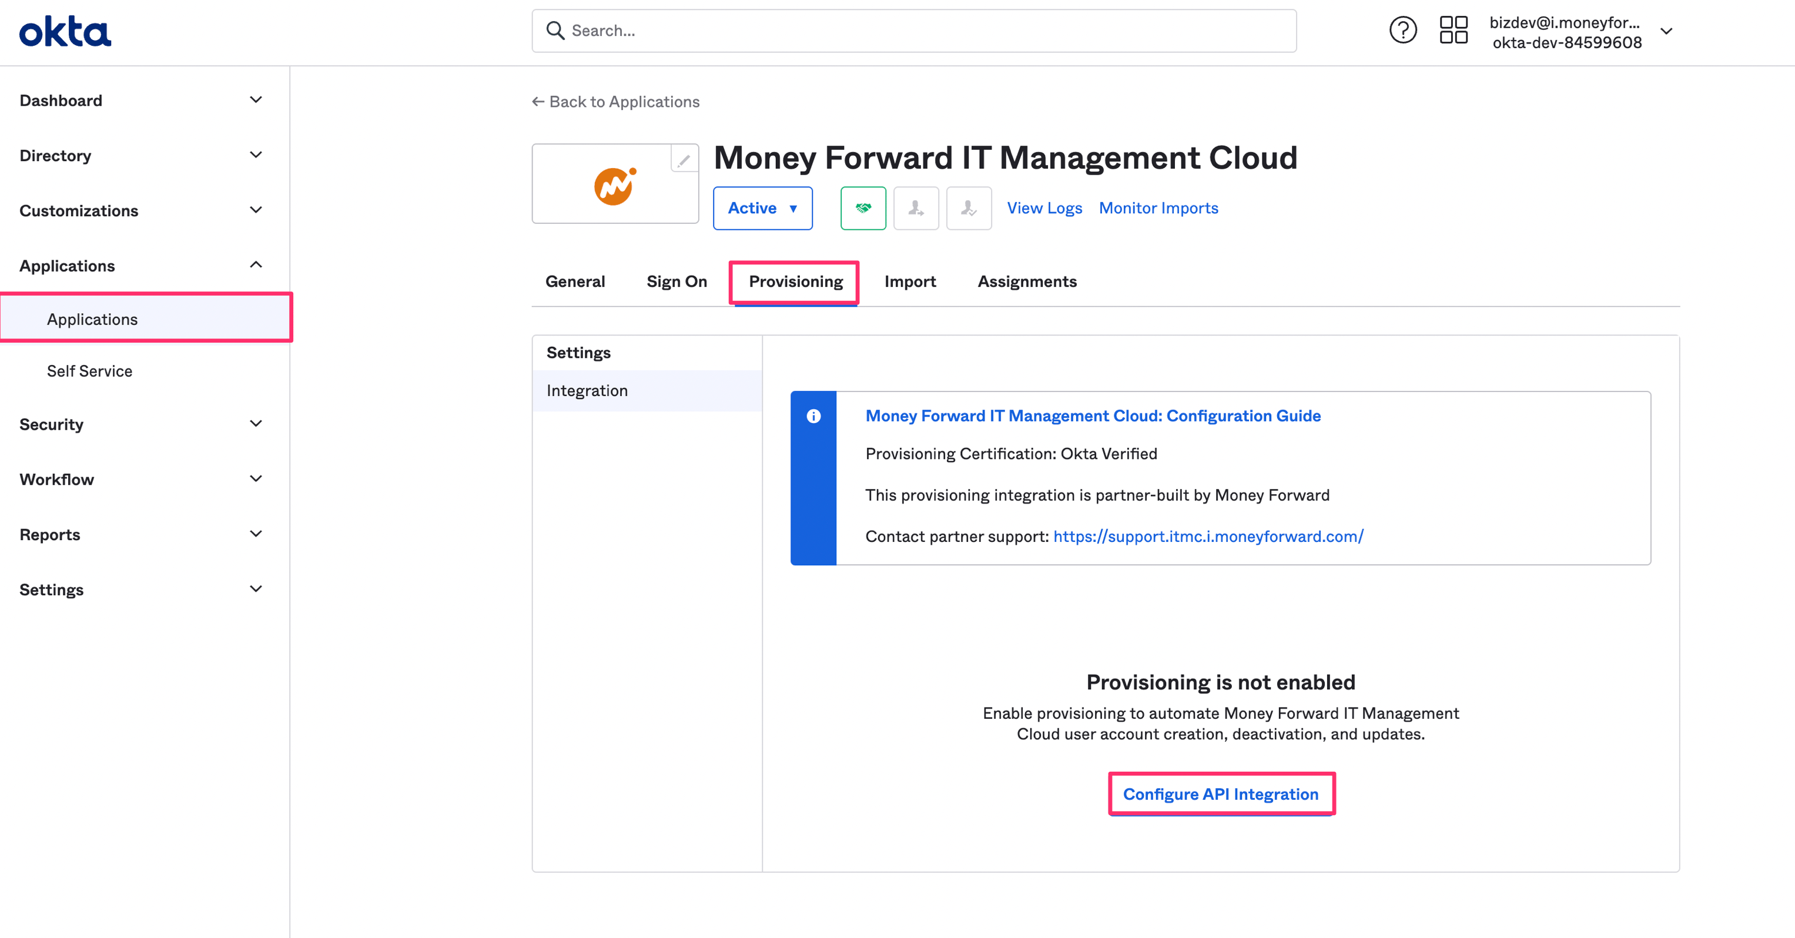Click the blue info icon
The width and height of the screenshot is (1795, 938).
coord(813,416)
